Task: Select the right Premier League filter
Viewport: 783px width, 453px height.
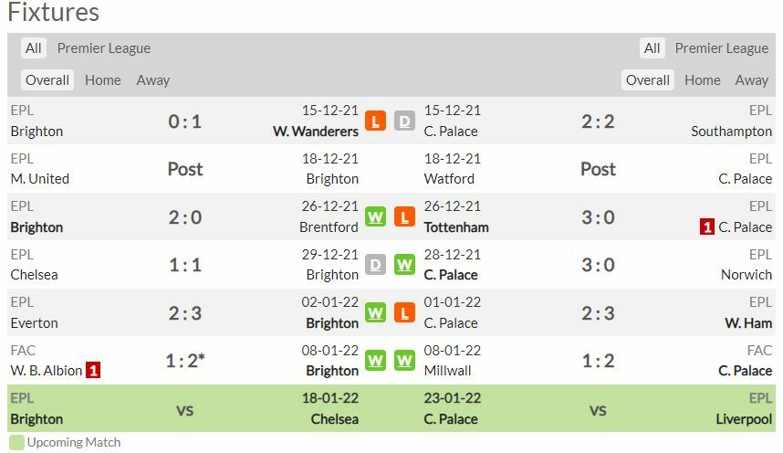Action: 721,48
